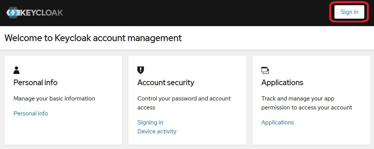Click empty space in the black header bar

coord(191,13)
